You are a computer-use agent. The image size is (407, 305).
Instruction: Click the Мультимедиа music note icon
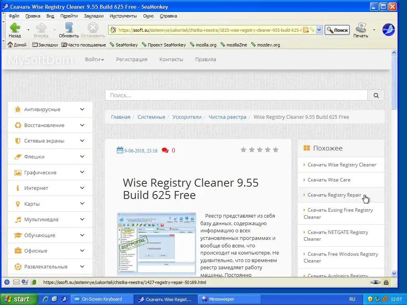[17, 219]
